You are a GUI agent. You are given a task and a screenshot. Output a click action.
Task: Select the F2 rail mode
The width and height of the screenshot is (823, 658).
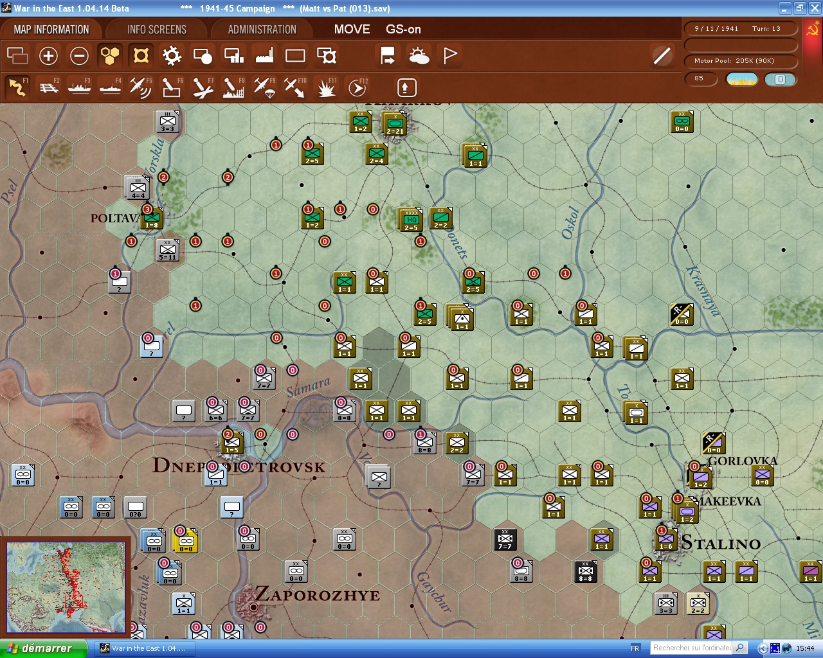click(49, 87)
